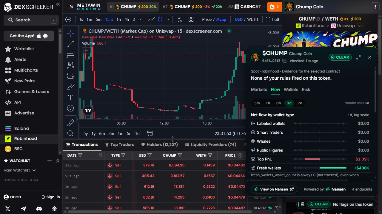Viewport: 382px width, 214px height.
Task: Copy the 0x0E…C21B contract address
Action: (x=284, y=61)
